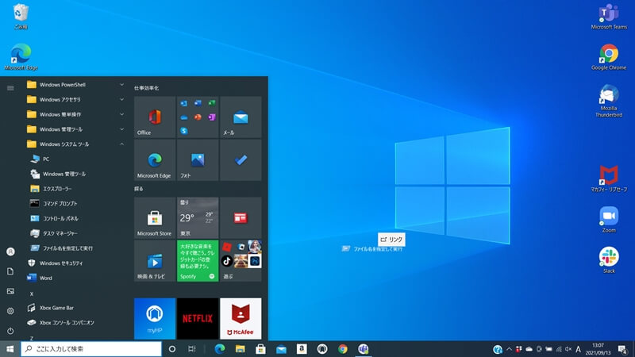Screen dimensions: 635x357
Task: Open File Explorer on the taskbar
Action: [x=241, y=349]
